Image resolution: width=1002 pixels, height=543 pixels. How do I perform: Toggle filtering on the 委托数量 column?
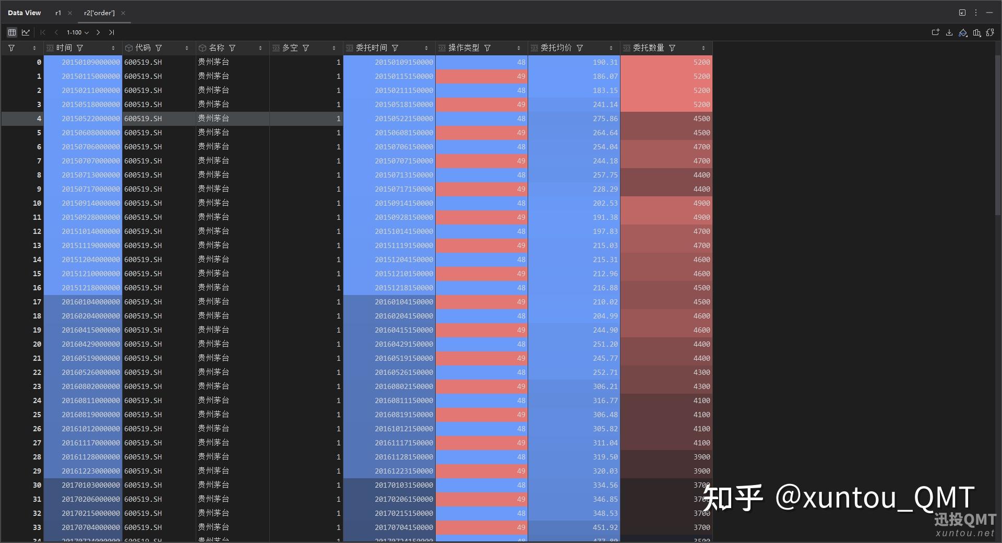[672, 48]
